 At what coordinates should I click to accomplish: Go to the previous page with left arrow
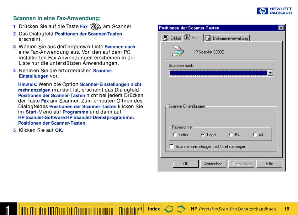pos(168,209)
